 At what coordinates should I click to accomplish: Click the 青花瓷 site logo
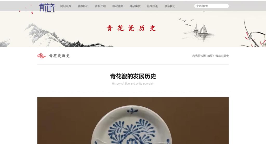[x=47, y=8]
